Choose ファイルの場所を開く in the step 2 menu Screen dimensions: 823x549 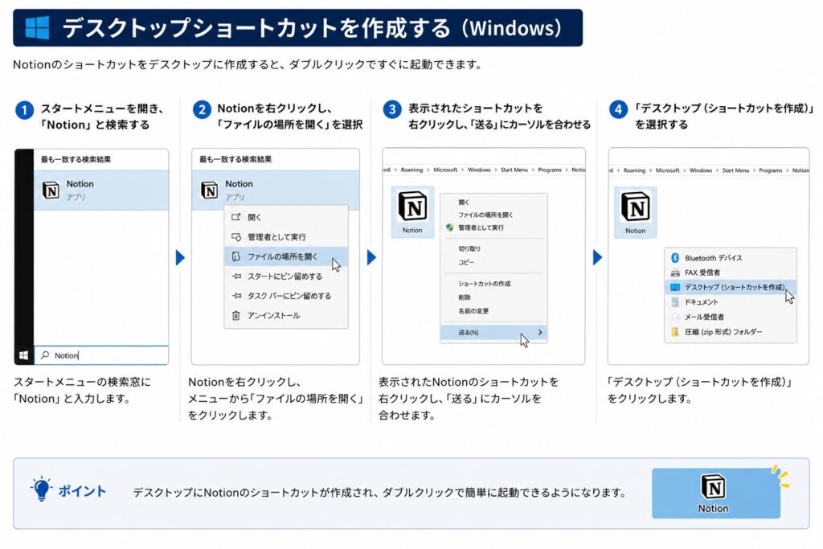click(286, 256)
